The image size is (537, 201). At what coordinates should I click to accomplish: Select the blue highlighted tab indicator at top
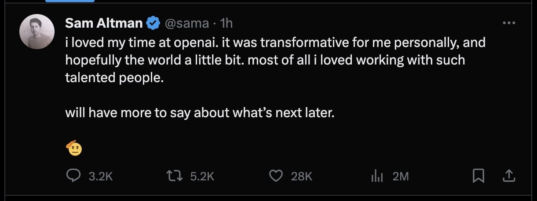[69, 1]
